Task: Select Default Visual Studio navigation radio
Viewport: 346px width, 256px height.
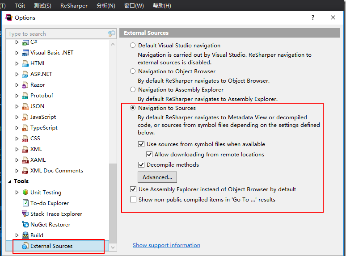Action: click(x=133, y=45)
